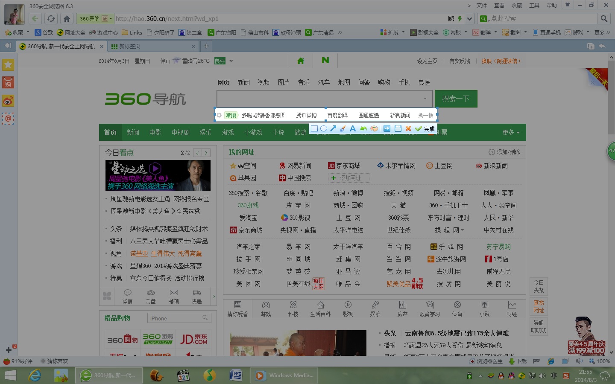The image size is (615, 384).
Task: Open 京东商城 link in my sites
Action: pyautogui.click(x=344, y=166)
